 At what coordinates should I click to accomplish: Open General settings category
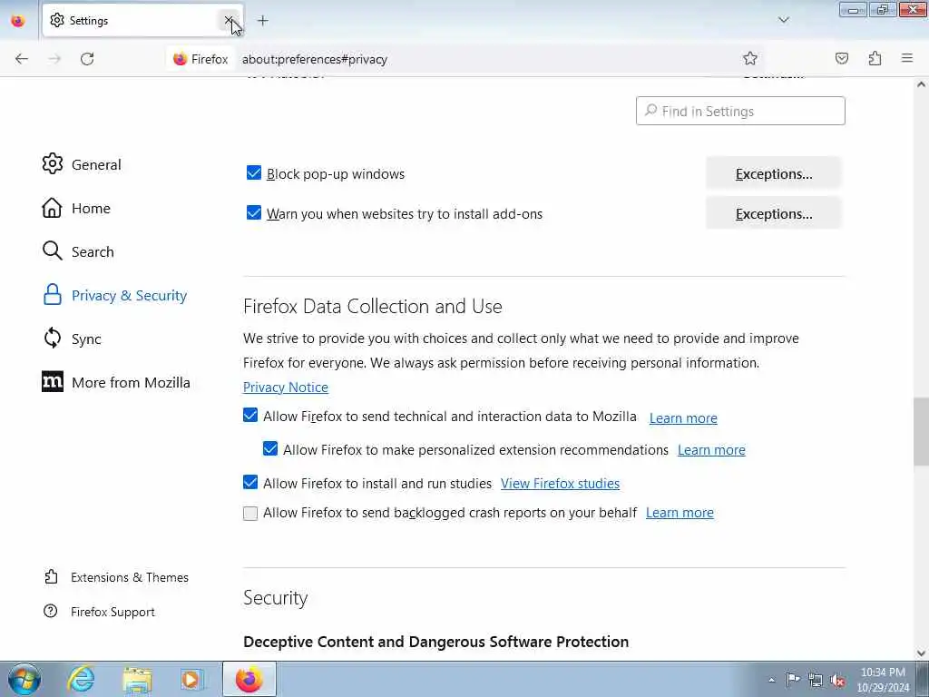point(82,164)
